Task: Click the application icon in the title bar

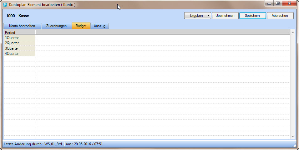Action: click(x=5, y=5)
